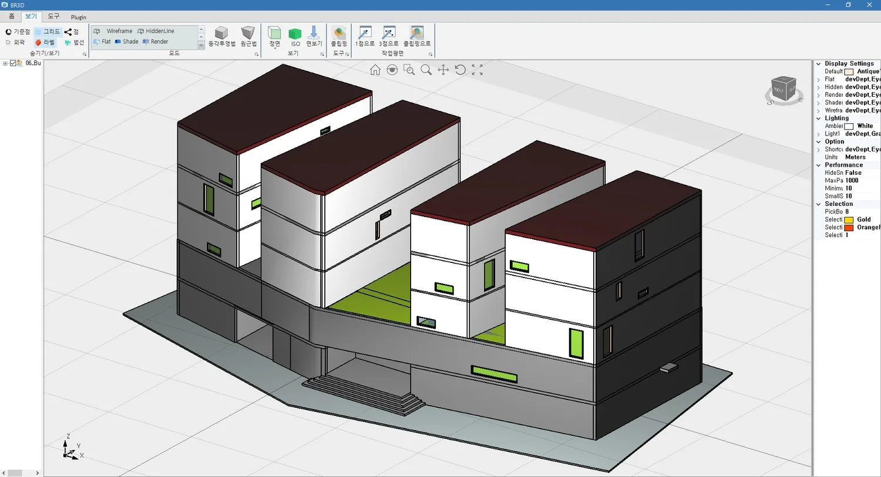Collapse the Lighting section
The image size is (881, 477).
[x=818, y=118]
